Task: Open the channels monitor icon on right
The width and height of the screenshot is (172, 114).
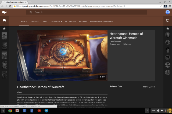Action: click(x=168, y=20)
